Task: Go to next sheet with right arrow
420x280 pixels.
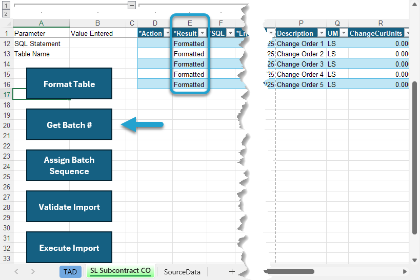Action: pos(33,272)
